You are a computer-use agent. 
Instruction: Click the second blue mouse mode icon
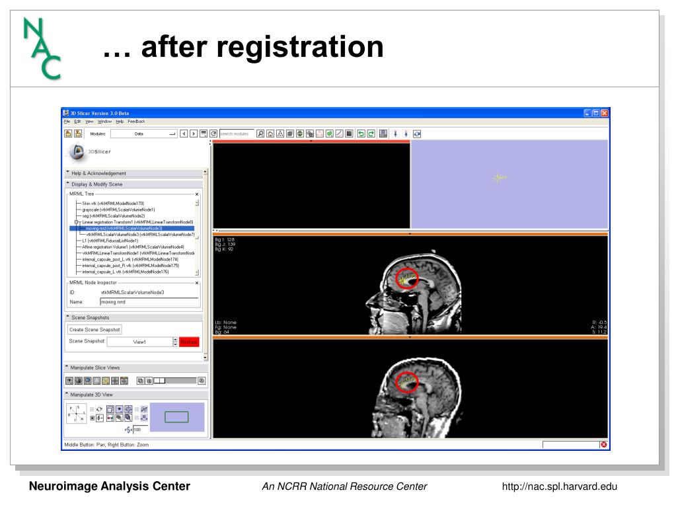[x=406, y=134]
